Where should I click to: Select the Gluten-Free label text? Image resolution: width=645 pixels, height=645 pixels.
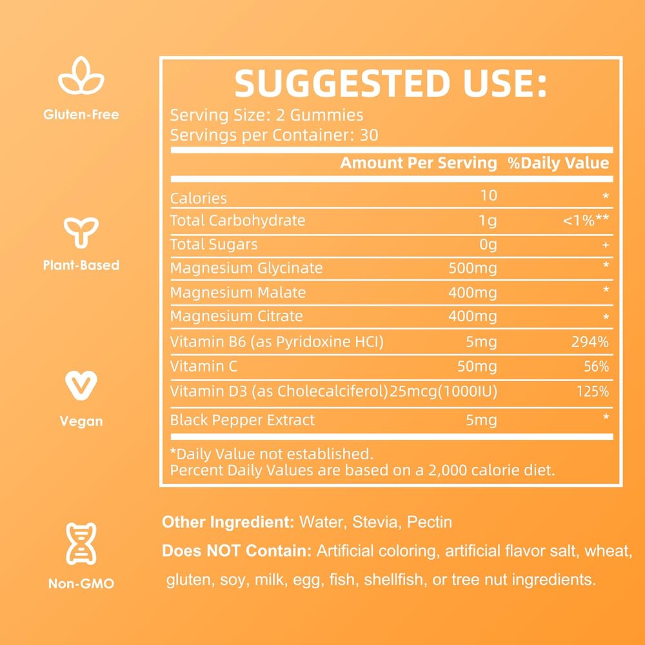[81, 114]
